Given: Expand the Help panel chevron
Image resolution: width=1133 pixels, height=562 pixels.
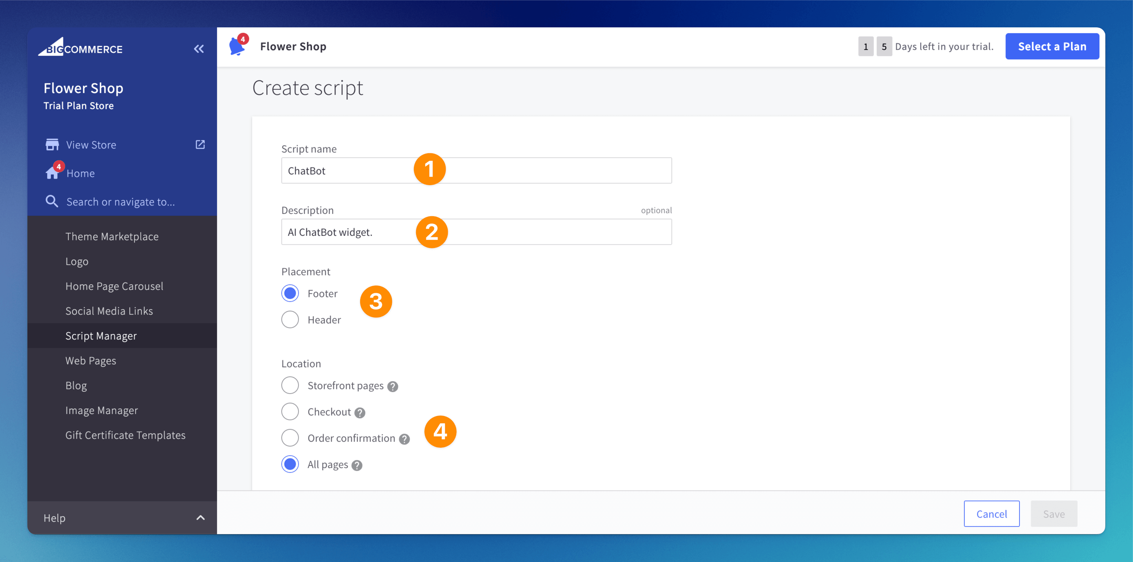Looking at the screenshot, I should click(x=201, y=517).
